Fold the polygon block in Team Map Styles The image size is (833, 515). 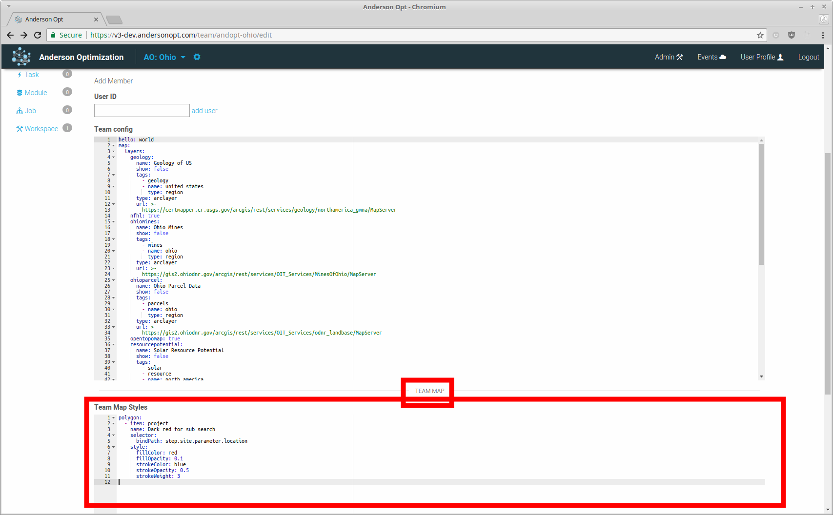tap(114, 417)
